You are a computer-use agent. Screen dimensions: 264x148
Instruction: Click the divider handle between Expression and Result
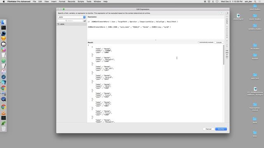156,40
